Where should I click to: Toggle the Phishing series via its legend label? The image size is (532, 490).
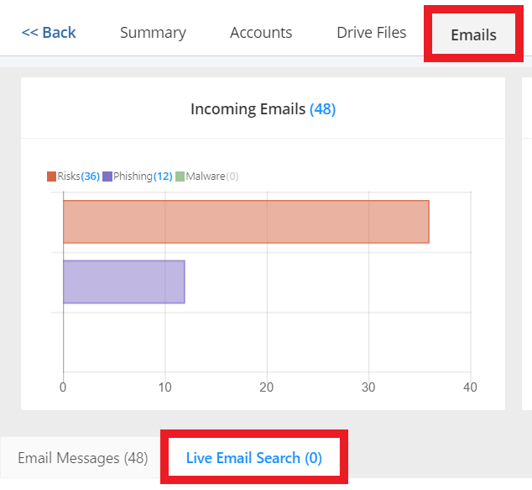[x=133, y=177]
